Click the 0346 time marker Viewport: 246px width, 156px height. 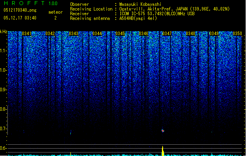click(144, 34)
